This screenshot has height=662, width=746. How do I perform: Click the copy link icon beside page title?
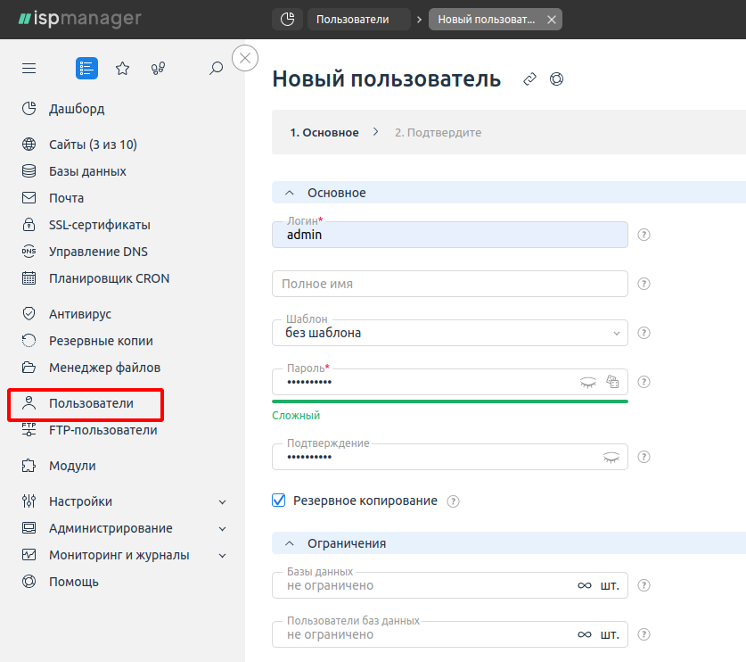529,79
